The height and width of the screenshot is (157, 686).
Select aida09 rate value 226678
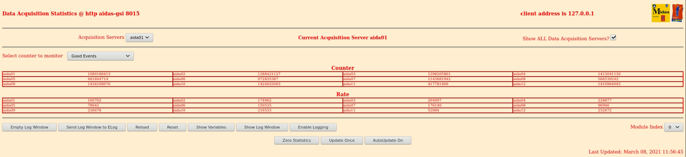click(94, 111)
